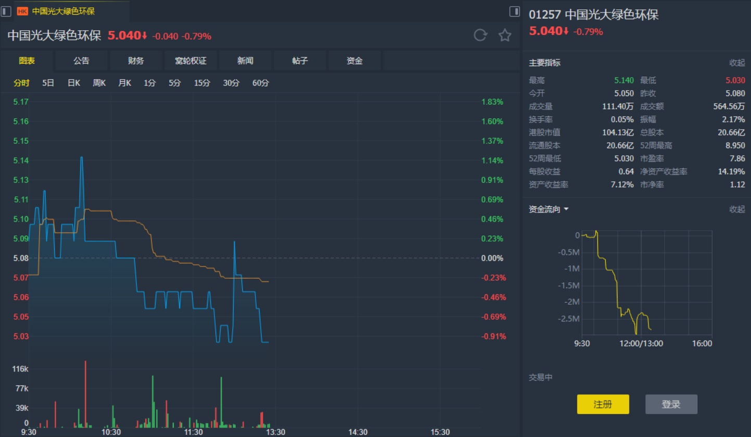Click the 流通股本 value 20.66亿
751x437 pixels.
click(x=620, y=146)
